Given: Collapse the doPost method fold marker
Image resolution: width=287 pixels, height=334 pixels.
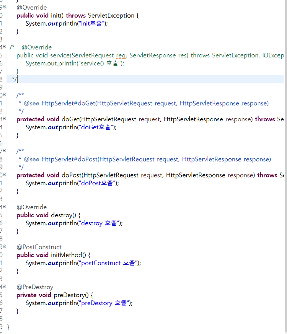Looking at the screenshot, I should [x=5, y=175].
